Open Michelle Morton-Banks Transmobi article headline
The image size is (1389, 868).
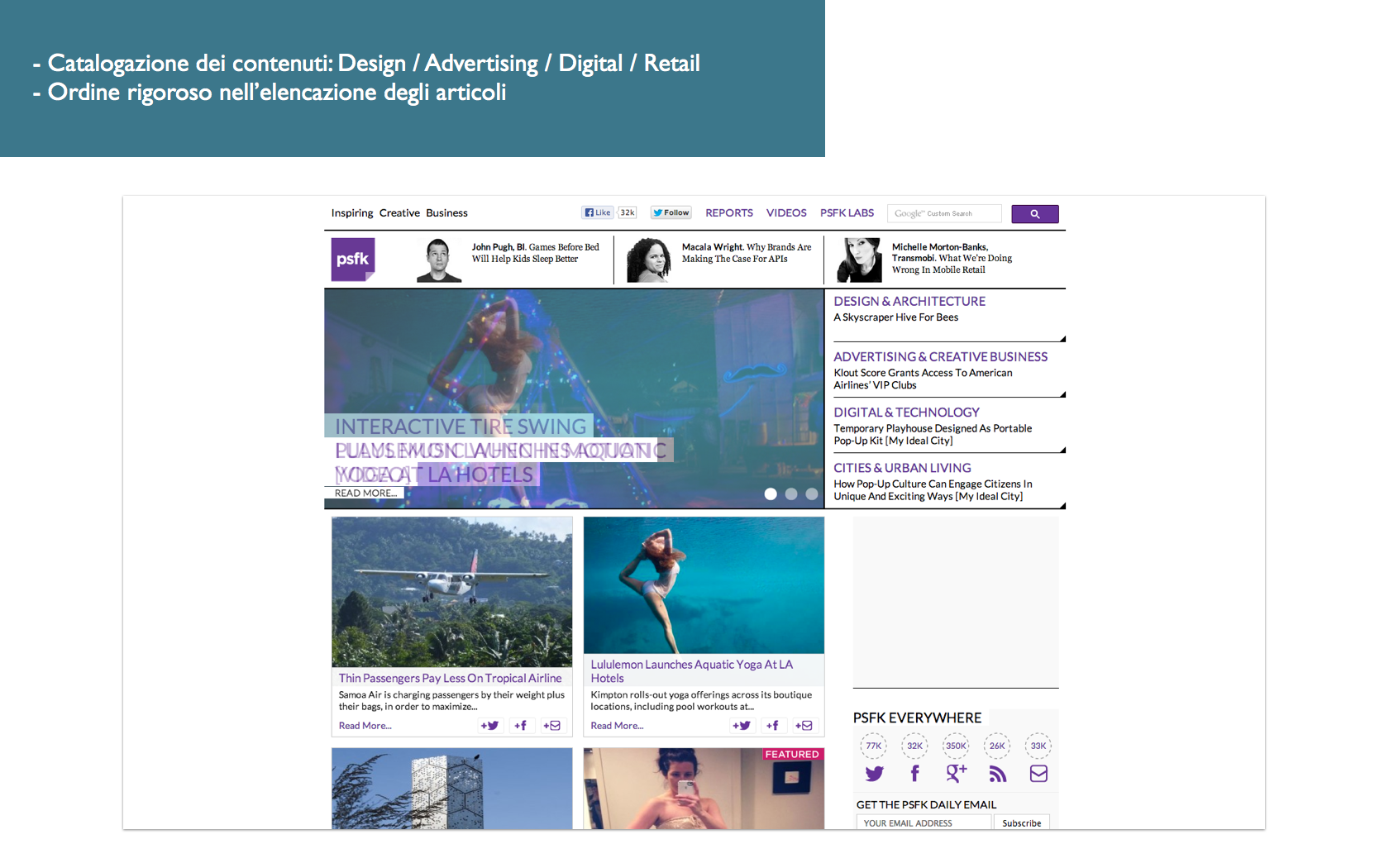pos(952,259)
